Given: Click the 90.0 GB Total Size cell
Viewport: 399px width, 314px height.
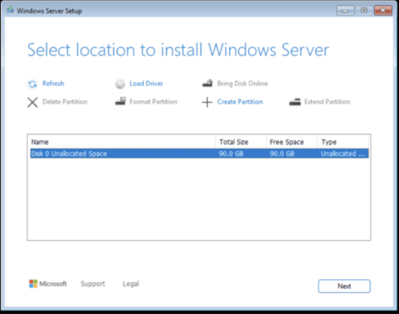Looking at the screenshot, I should point(231,154).
